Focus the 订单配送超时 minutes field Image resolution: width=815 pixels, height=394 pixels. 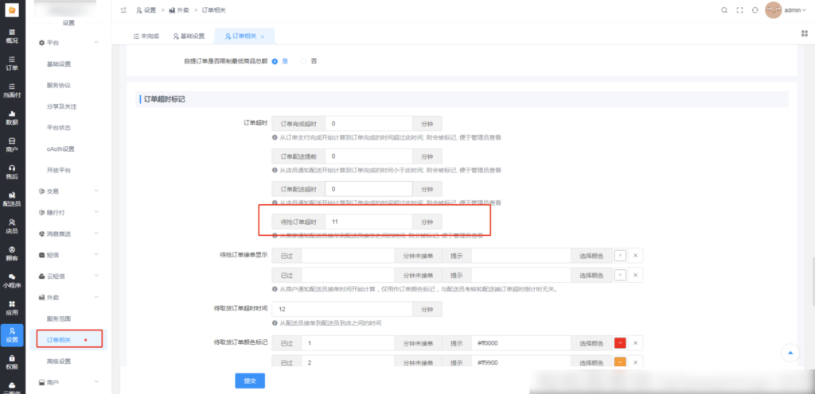pyautogui.click(x=369, y=189)
